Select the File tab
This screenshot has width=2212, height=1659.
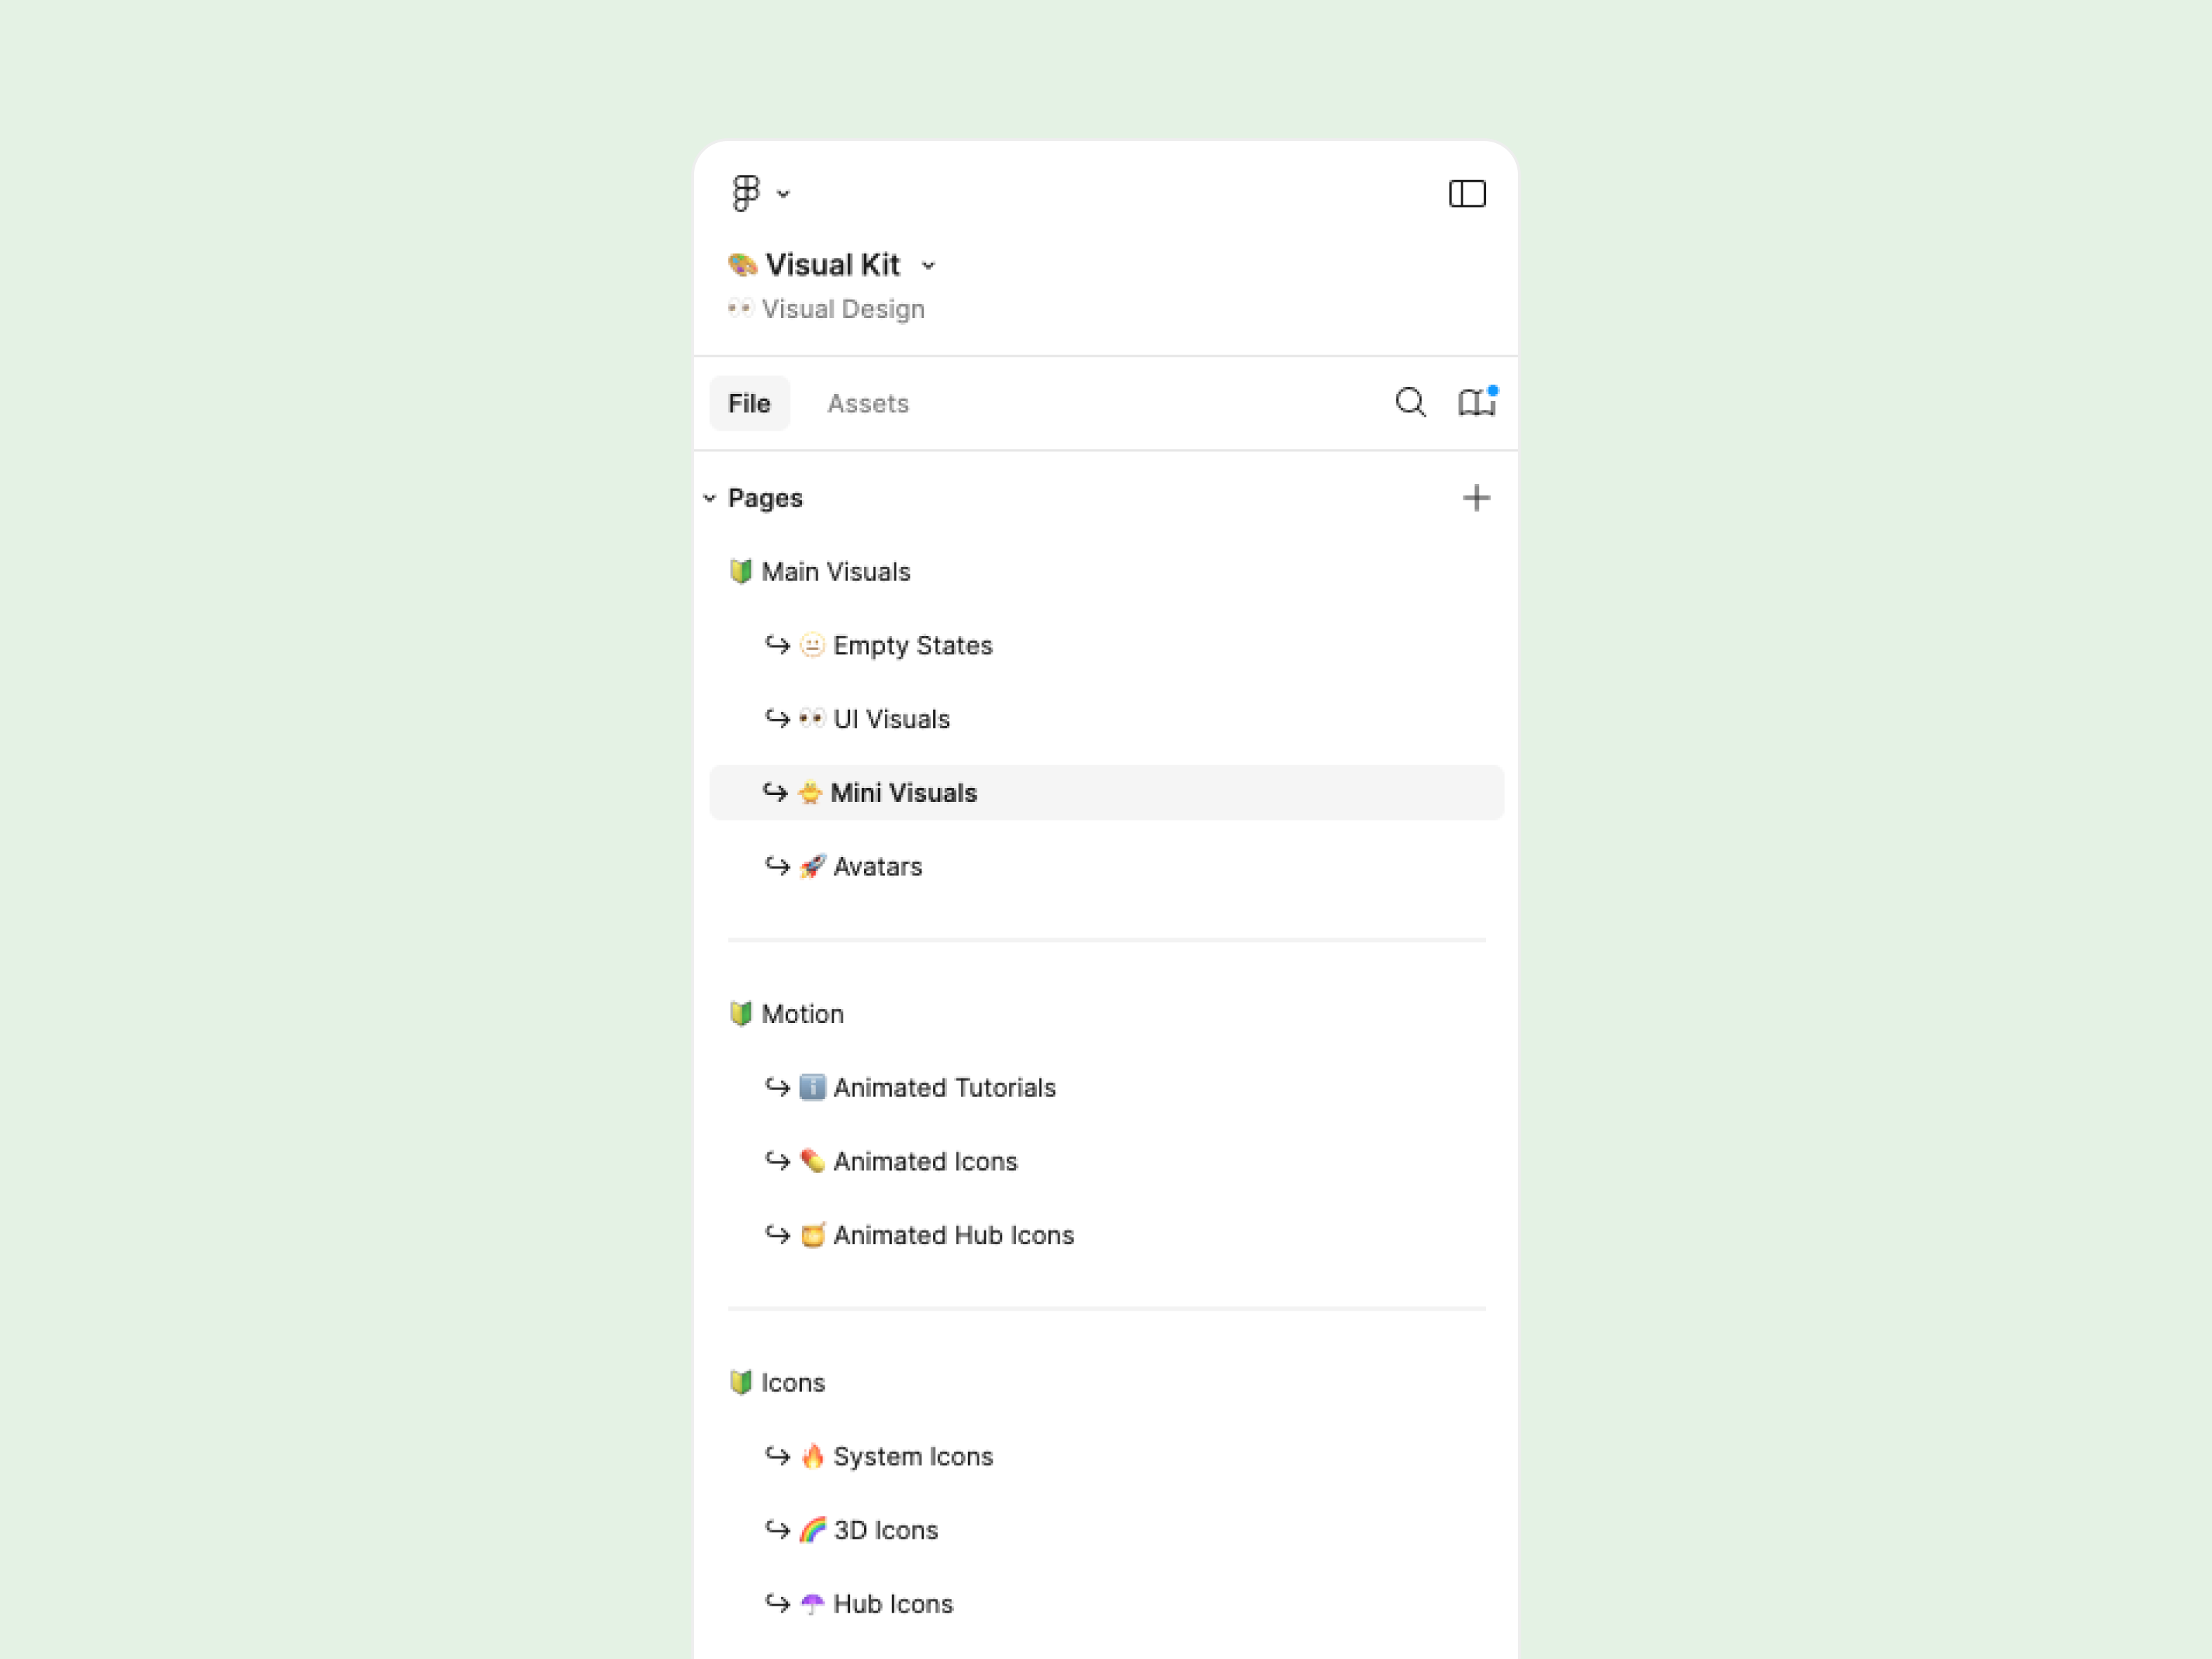749,403
